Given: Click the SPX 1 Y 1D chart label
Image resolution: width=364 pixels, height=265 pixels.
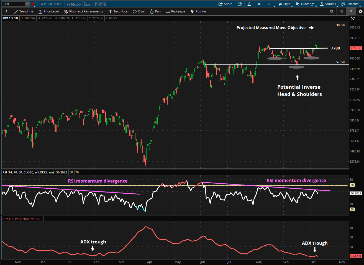Looking at the screenshot, I should pyautogui.click(x=10, y=18).
